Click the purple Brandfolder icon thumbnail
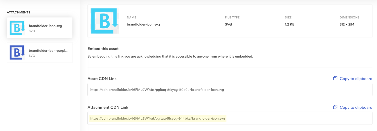This screenshot has width=377, height=131. click(17, 53)
